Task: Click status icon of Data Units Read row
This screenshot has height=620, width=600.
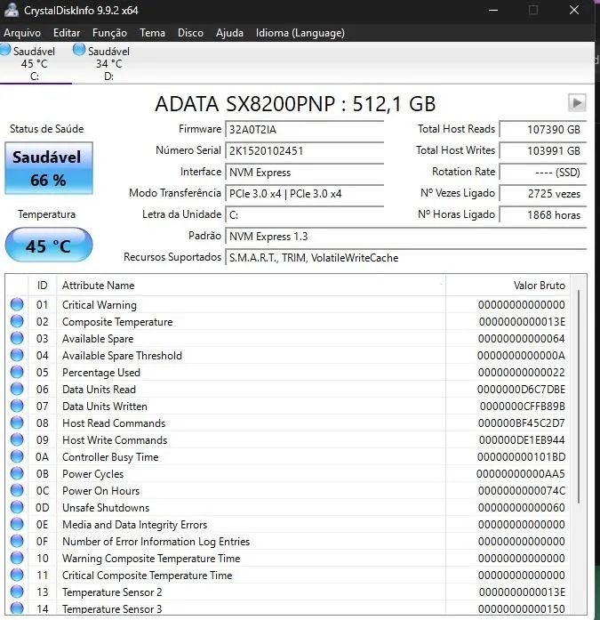Action: pos(17,389)
